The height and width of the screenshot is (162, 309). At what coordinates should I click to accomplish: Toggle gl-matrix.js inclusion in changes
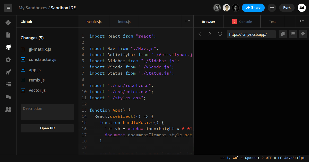pos(23,49)
